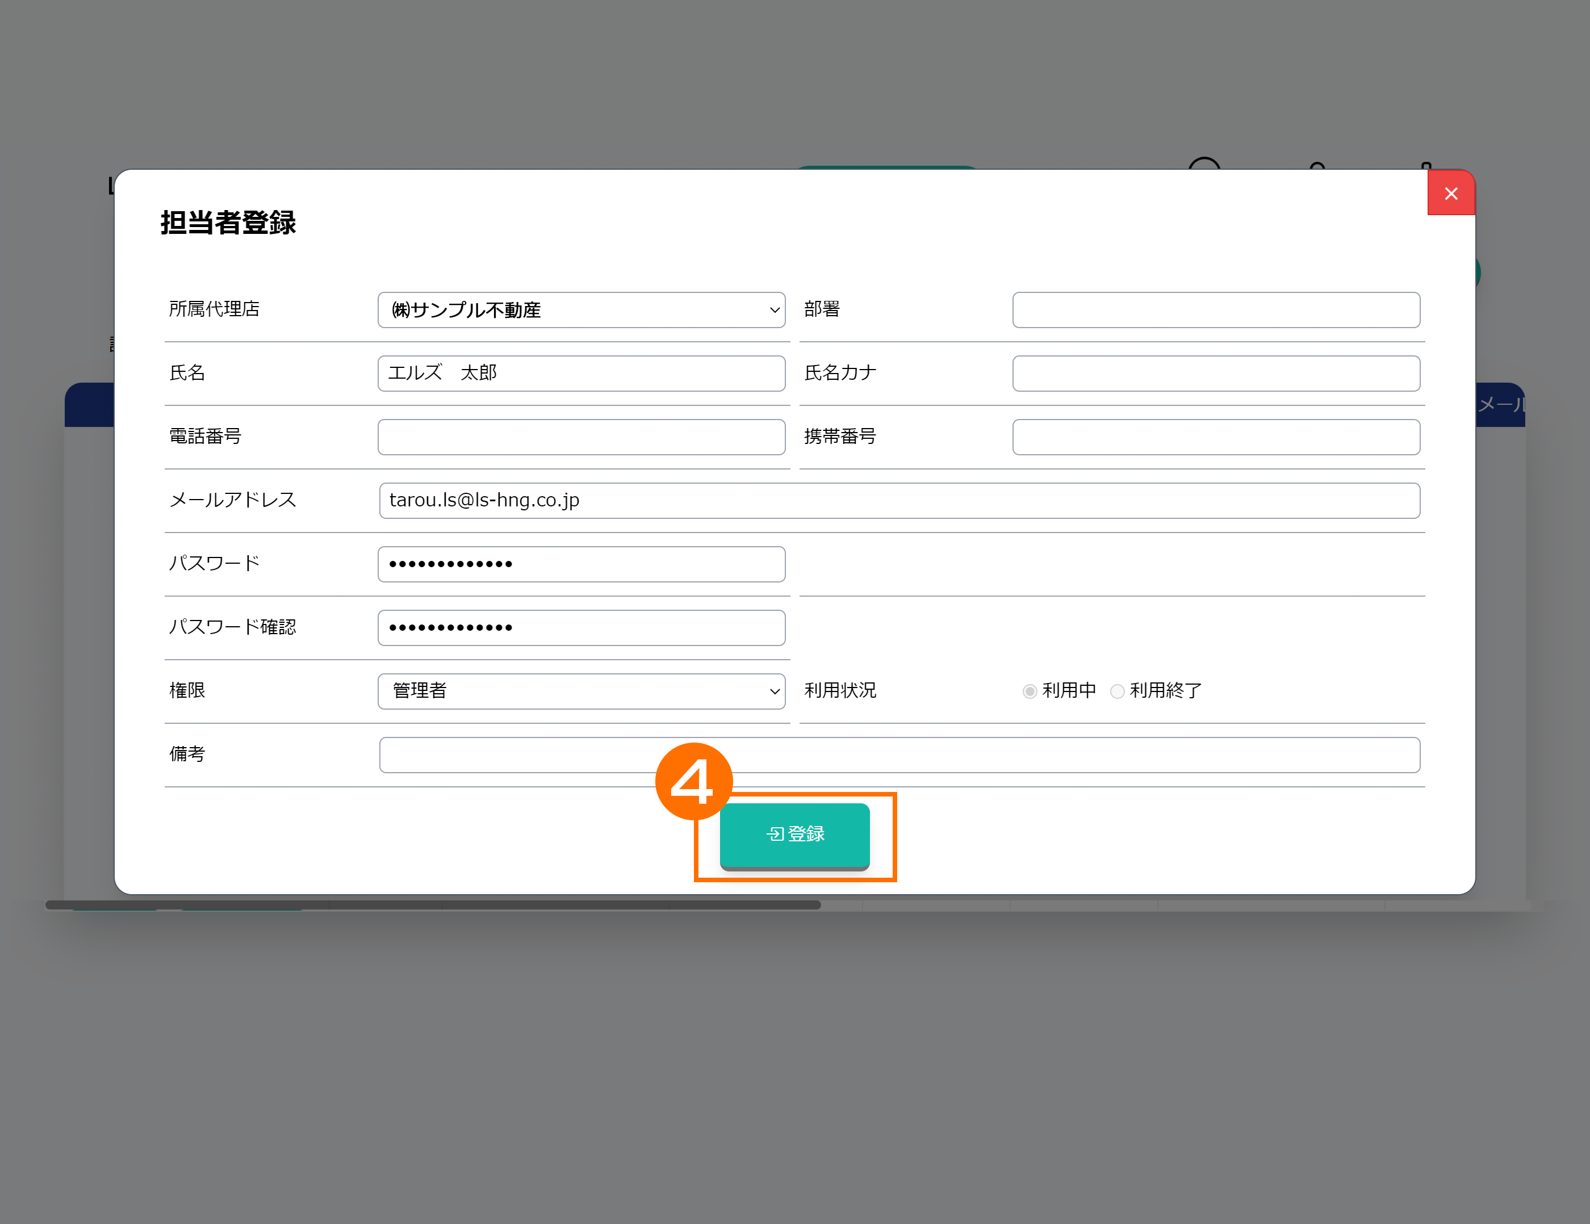This screenshot has width=1590, height=1224.
Task: Click the パスワード field
Action: click(580, 564)
